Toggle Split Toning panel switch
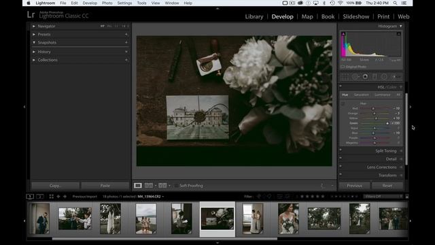The image size is (435, 245). click(x=341, y=150)
